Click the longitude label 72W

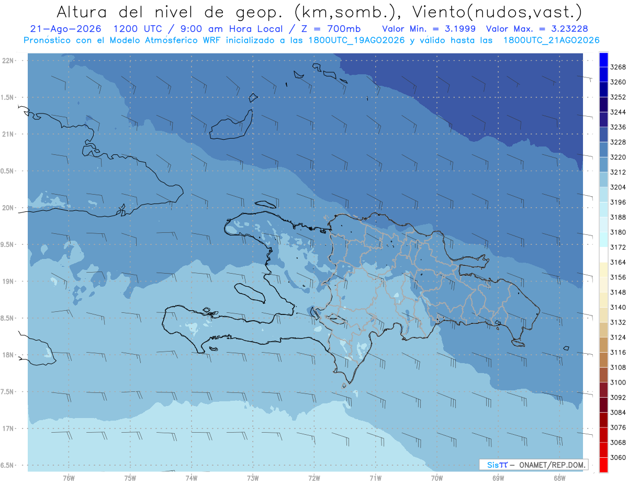click(x=314, y=478)
